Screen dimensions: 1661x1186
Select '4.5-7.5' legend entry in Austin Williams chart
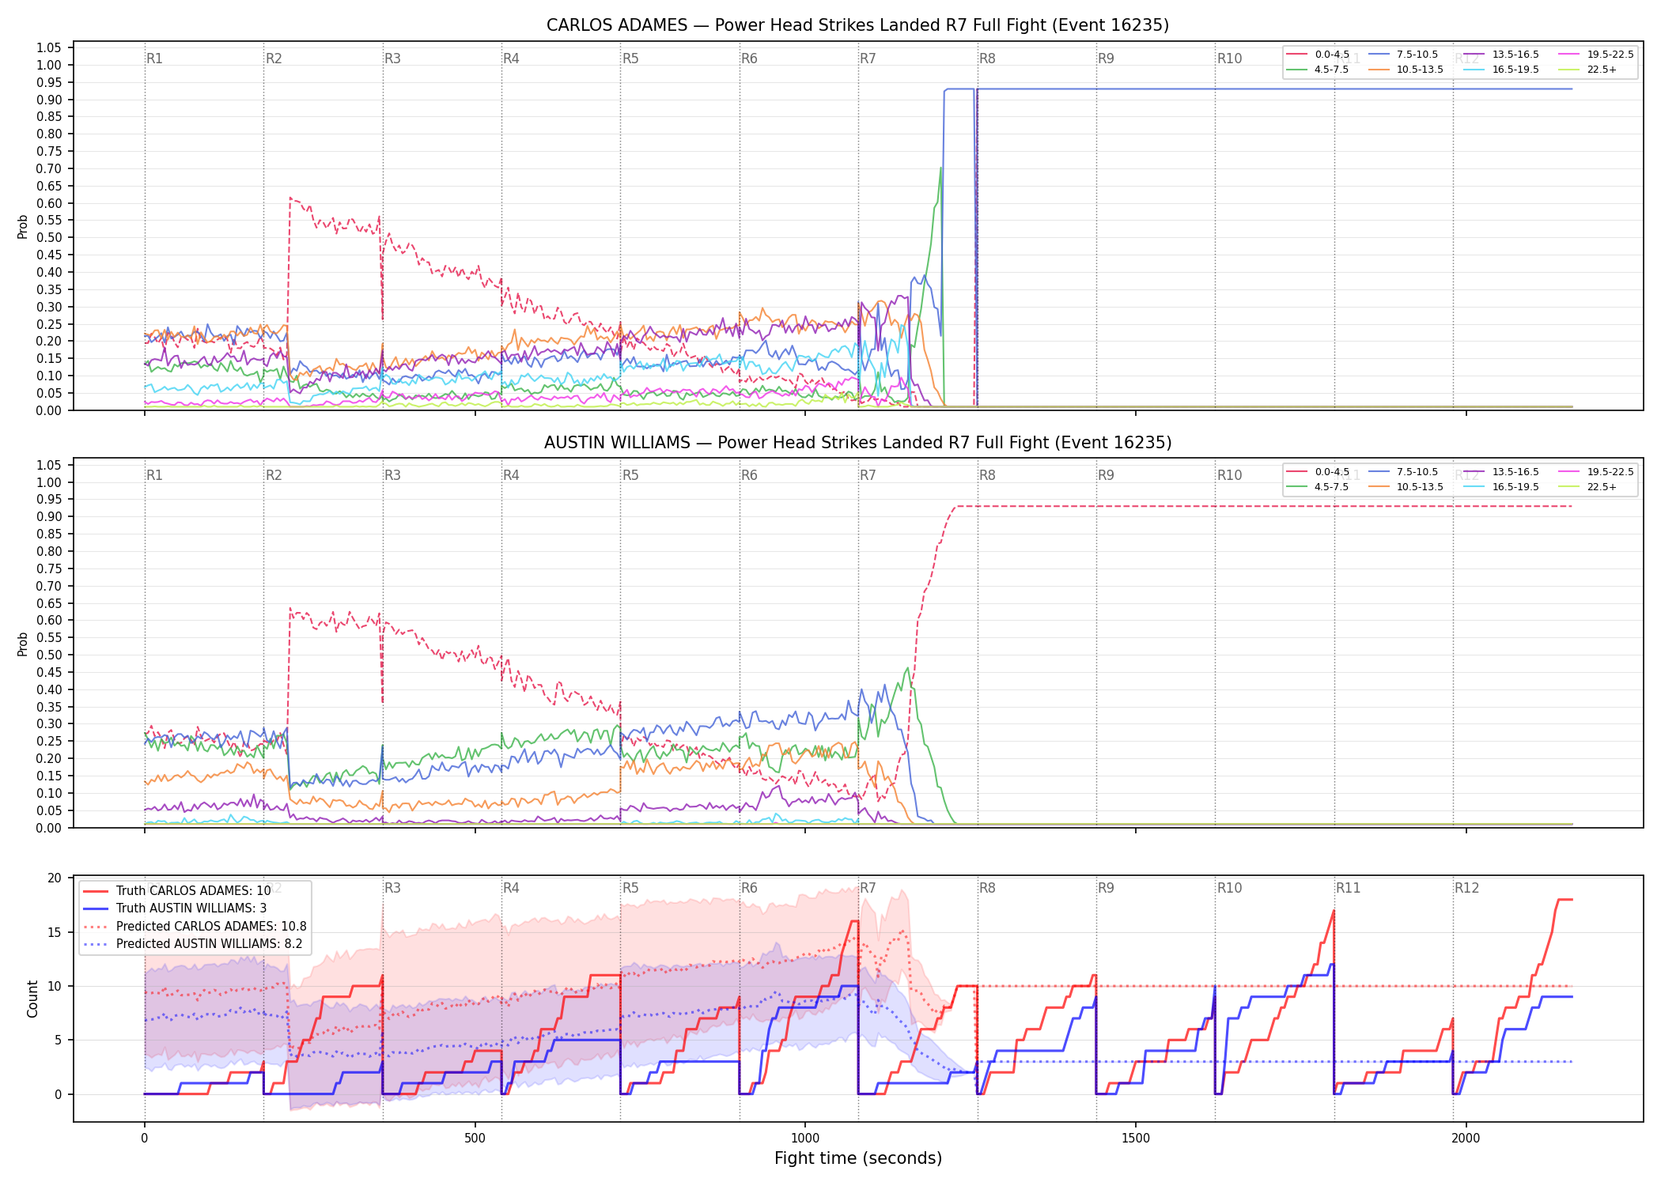1319,487
